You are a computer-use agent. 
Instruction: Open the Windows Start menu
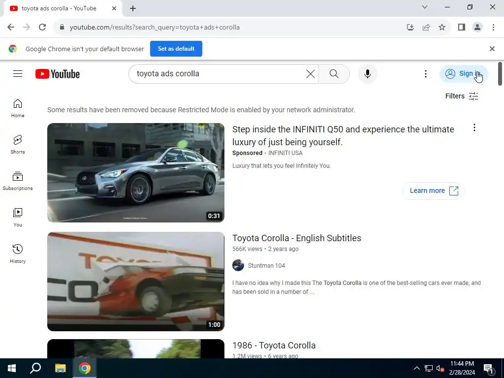pyautogui.click(x=12, y=368)
